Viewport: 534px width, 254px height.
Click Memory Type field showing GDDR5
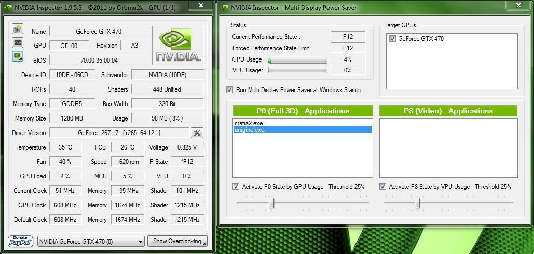[x=72, y=104]
